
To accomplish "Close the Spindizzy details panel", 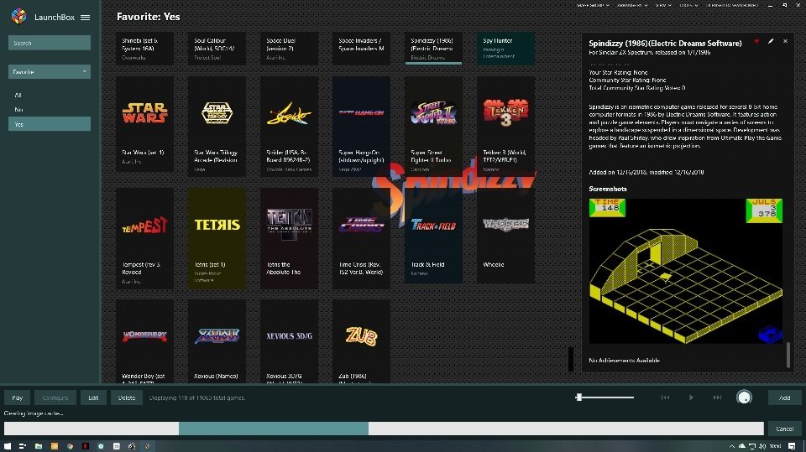I will [786, 41].
